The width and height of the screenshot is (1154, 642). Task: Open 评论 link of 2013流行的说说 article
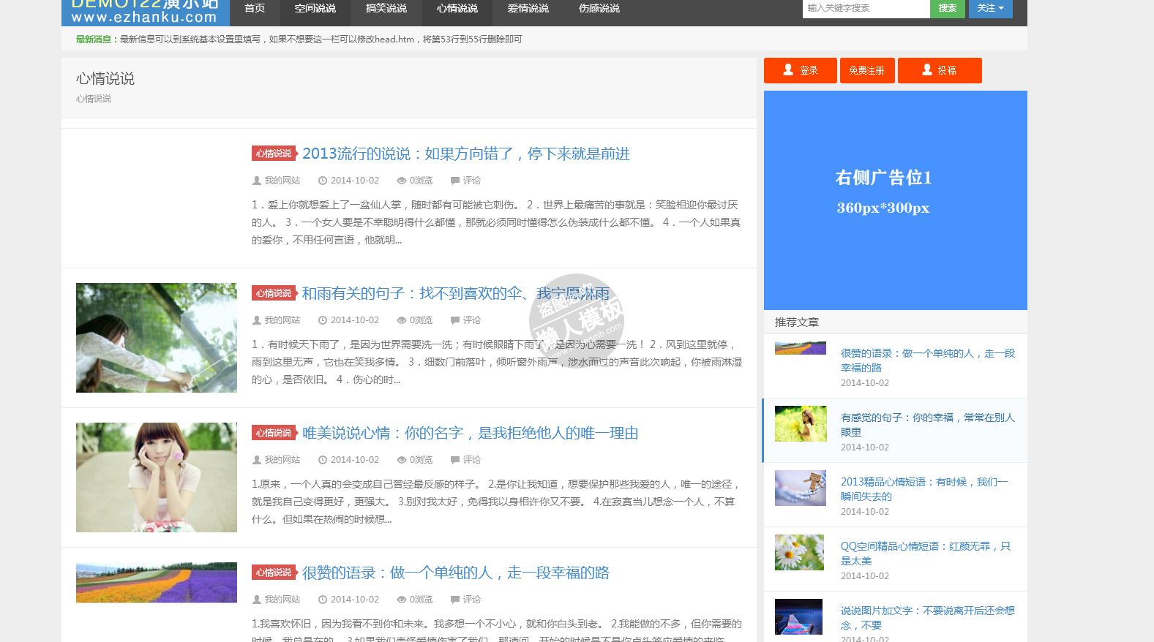472,181
